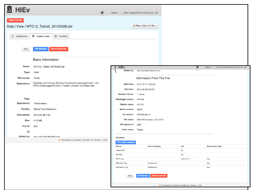Click Remove from Cart in back window
The height and width of the screenshot is (190, 254).
pyautogui.click(x=59, y=49)
